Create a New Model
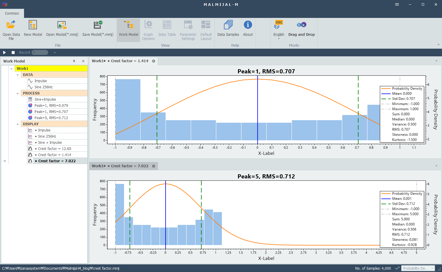 click(x=33, y=28)
